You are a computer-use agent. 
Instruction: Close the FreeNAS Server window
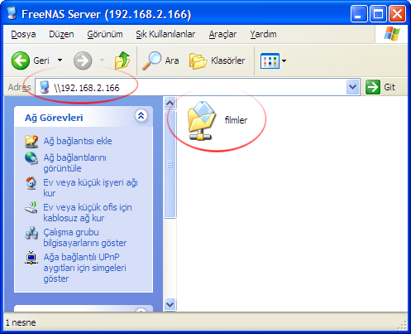397,13
